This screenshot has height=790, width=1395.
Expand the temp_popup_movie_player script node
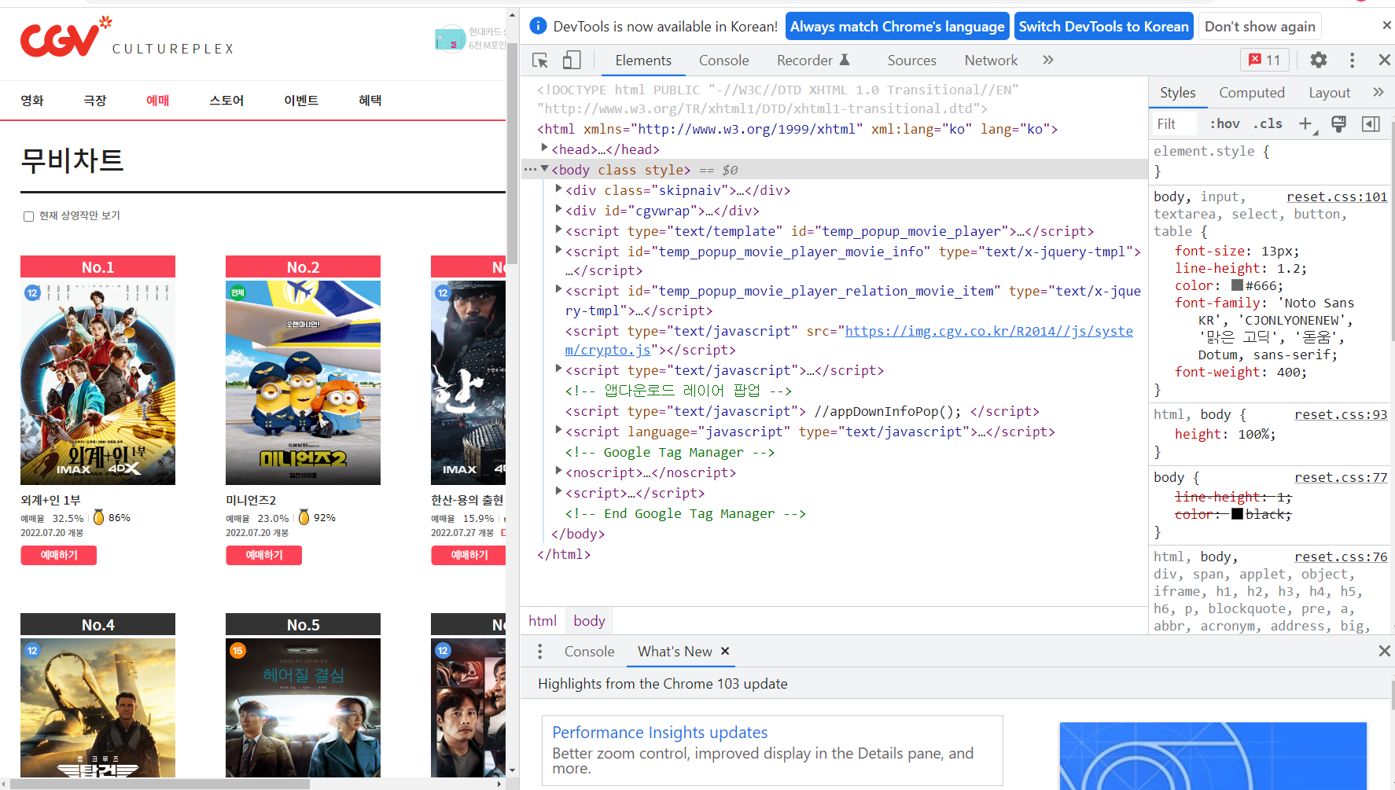[558, 230]
